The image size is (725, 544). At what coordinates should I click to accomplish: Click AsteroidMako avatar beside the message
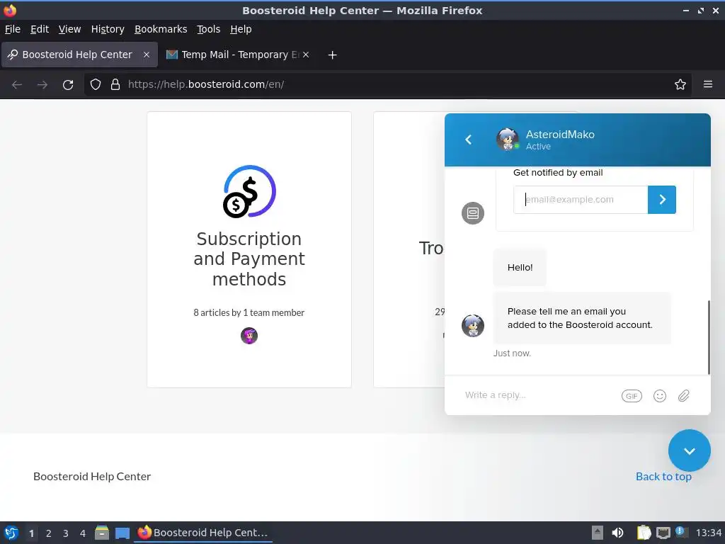(x=472, y=326)
